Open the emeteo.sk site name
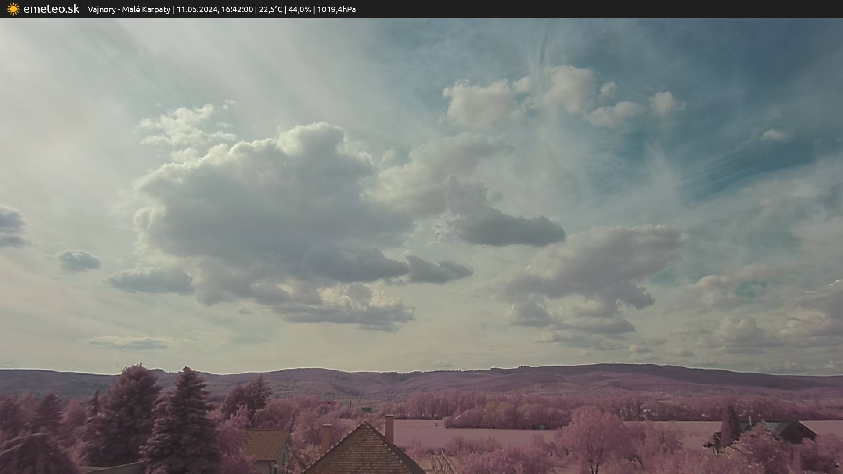Screen dimensions: 843x474 pyautogui.click(x=51, y=9)
